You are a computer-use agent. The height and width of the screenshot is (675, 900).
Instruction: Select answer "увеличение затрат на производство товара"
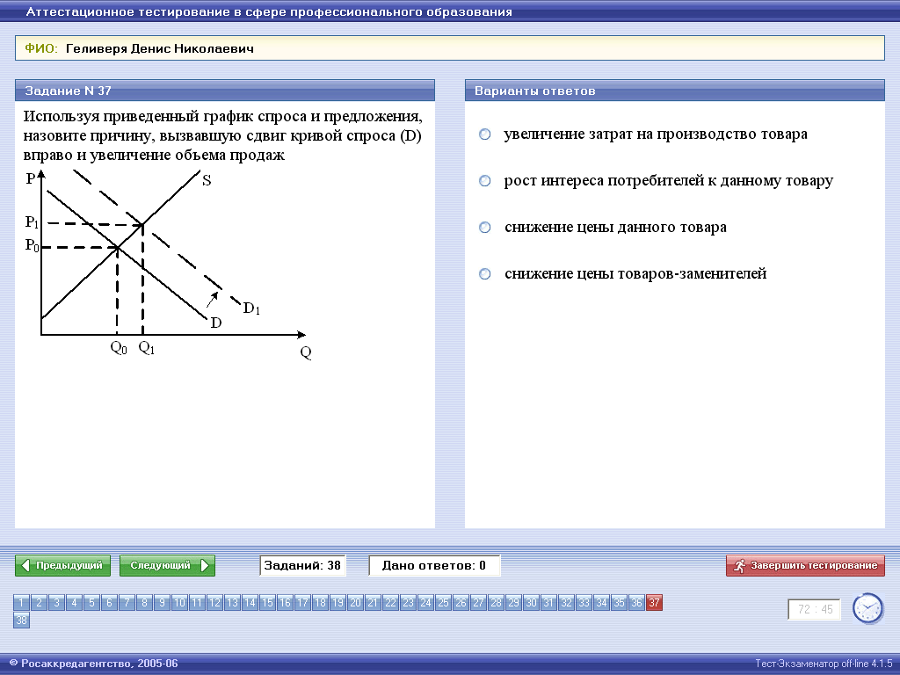point(485,134)
